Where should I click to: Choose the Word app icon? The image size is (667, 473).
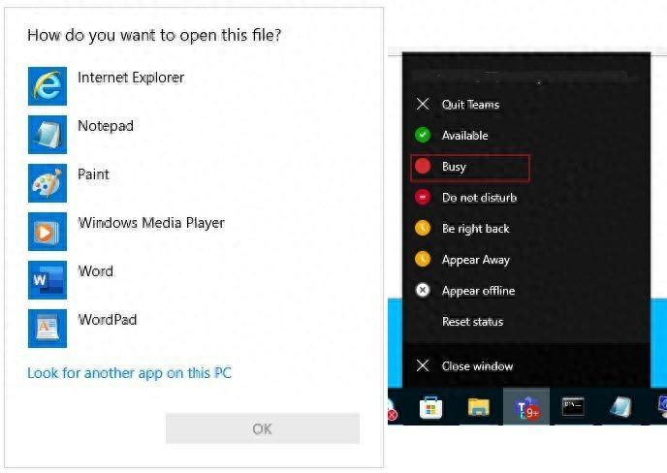click(x=48, y=280)
